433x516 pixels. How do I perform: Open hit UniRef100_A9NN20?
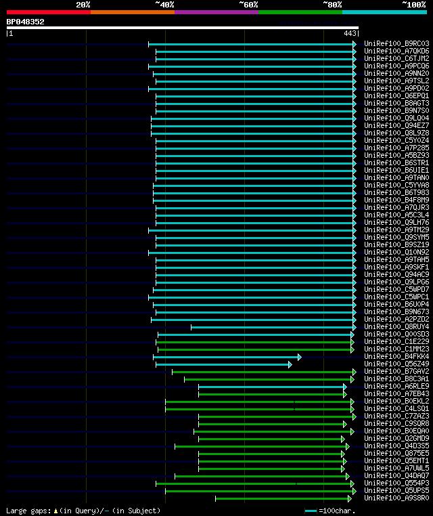tap(396, 73)
